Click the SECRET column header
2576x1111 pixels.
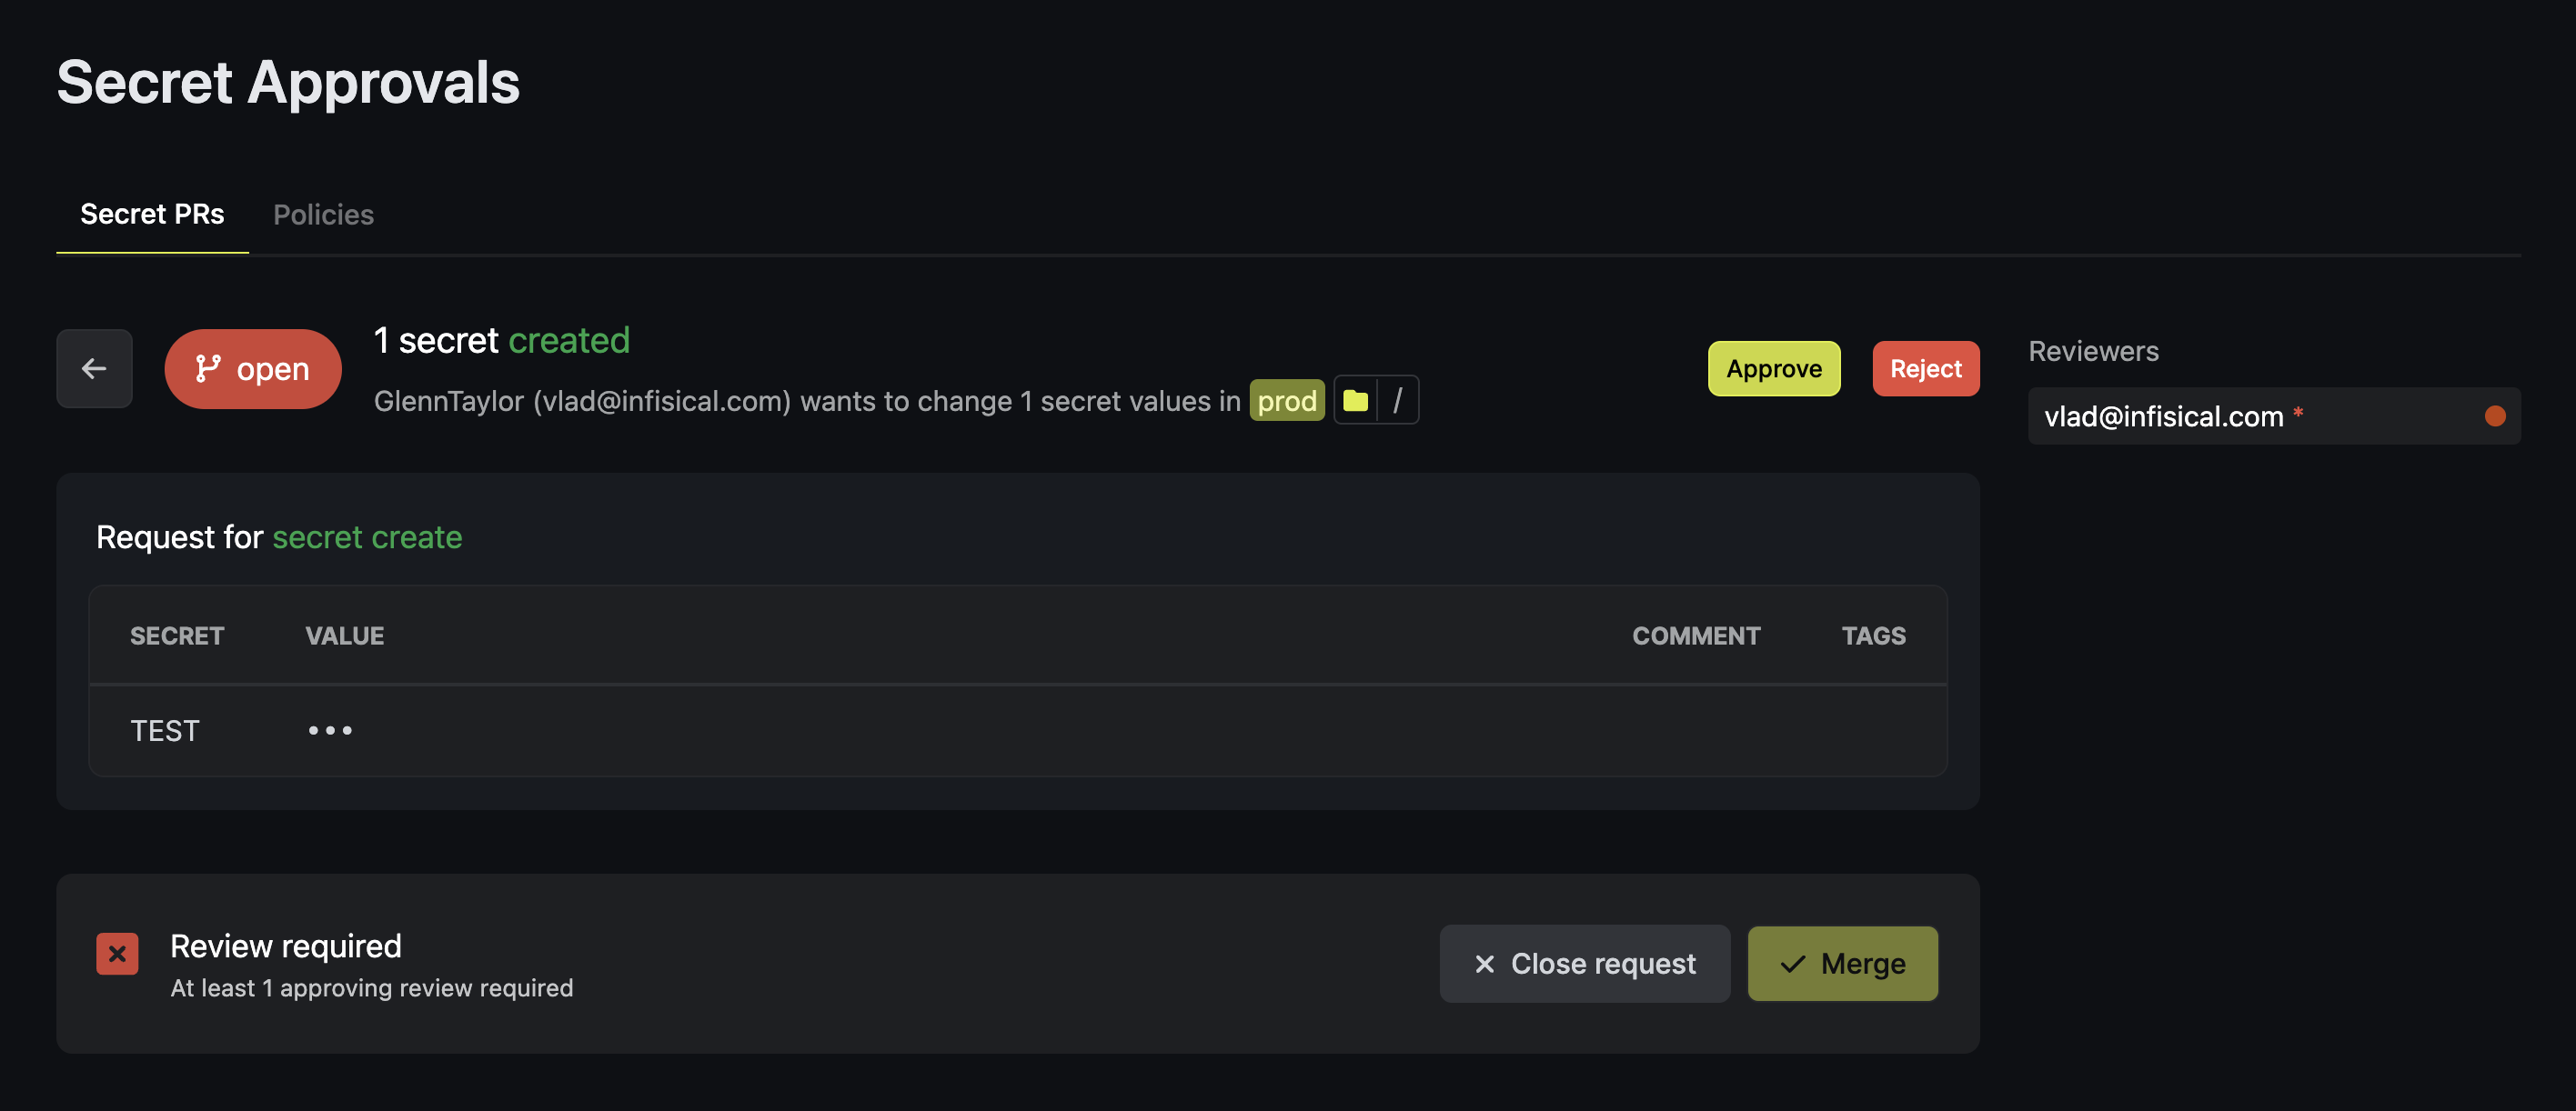click(x=177, y=636)
